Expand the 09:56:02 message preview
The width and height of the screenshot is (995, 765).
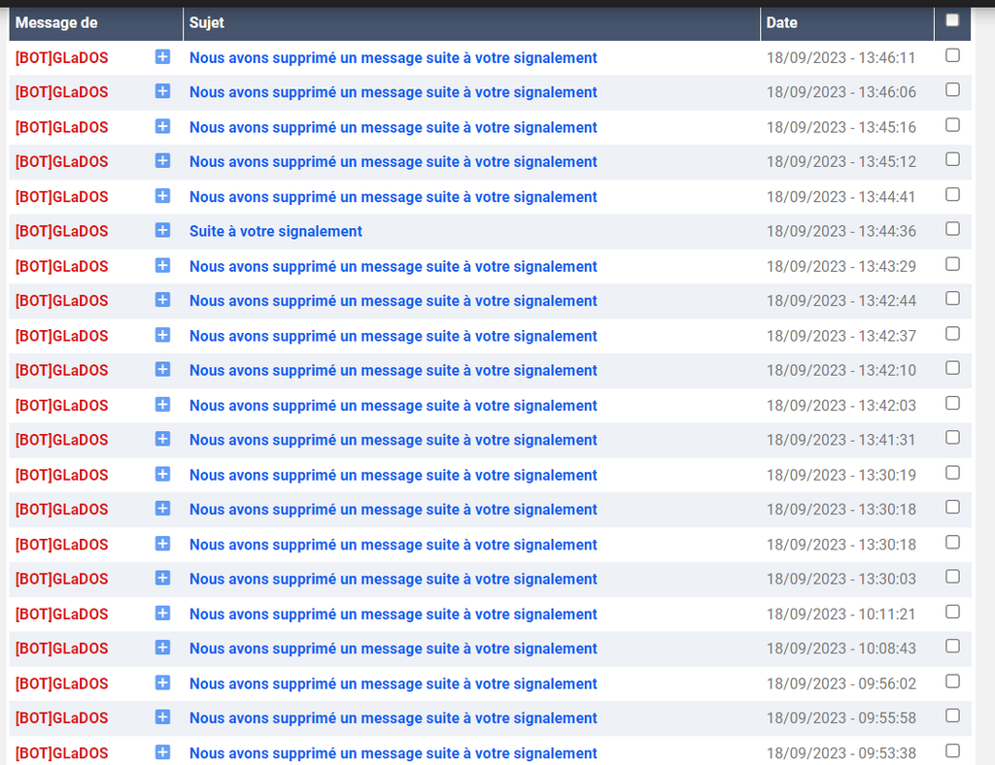tap(162, 682)
